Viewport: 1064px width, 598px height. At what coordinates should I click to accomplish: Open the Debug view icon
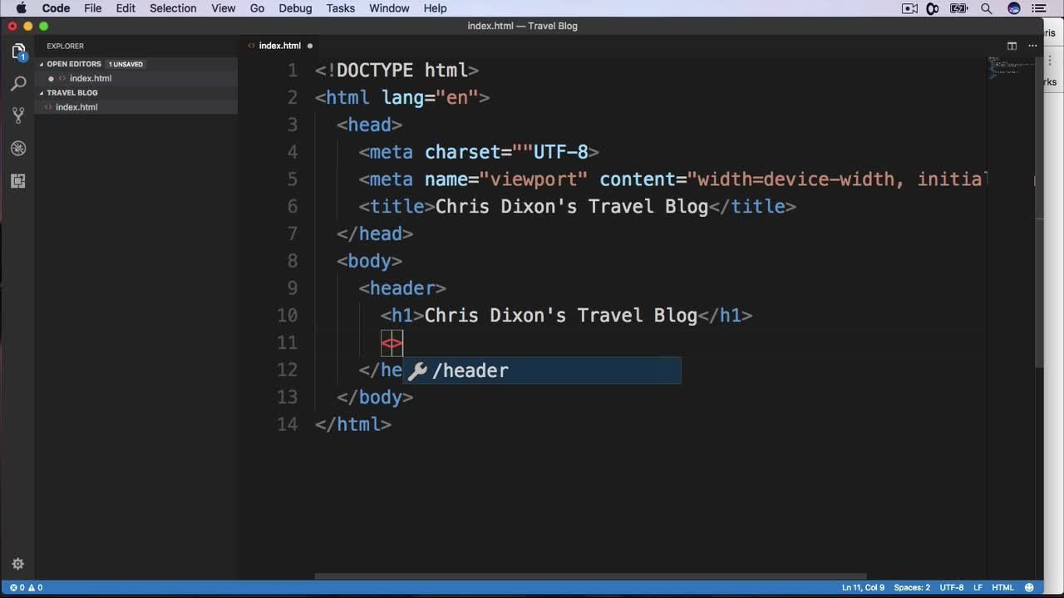18,149
